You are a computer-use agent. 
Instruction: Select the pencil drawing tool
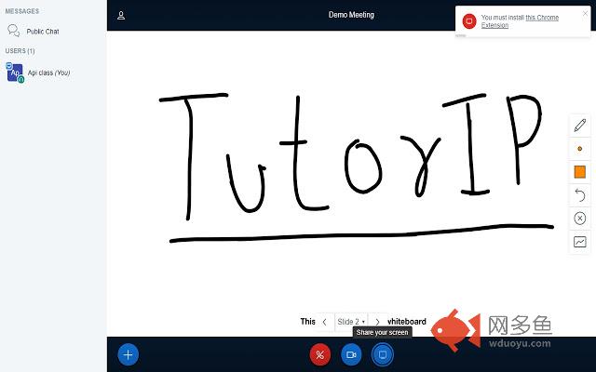click(x=579, y=126)
